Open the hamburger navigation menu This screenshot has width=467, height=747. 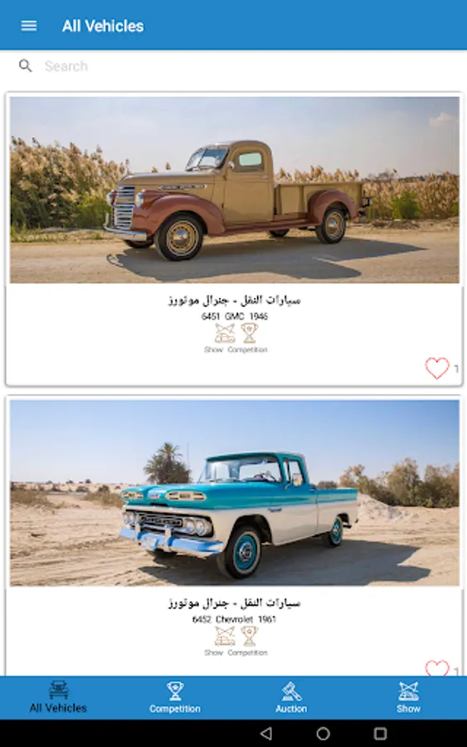29,26
